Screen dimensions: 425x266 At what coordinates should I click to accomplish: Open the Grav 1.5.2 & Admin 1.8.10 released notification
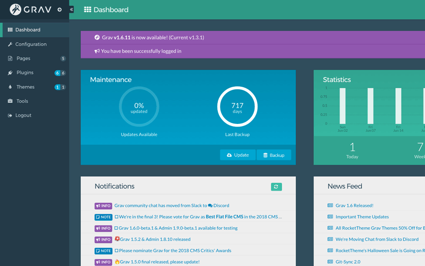[x=152, y=239]
